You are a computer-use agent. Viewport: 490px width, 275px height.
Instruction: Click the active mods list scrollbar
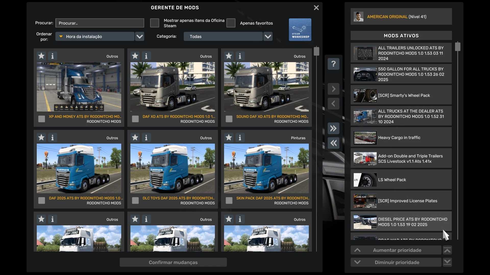click(458, 47)
